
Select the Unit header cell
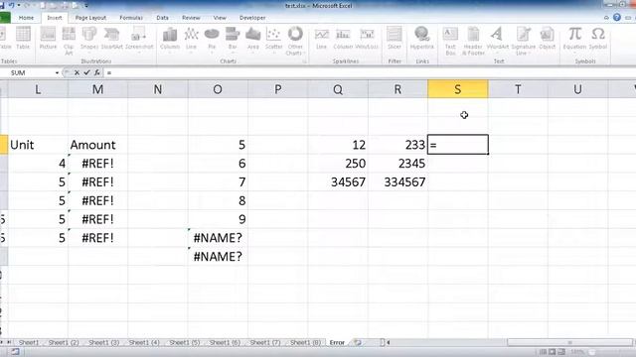click(x=38, y=145)
